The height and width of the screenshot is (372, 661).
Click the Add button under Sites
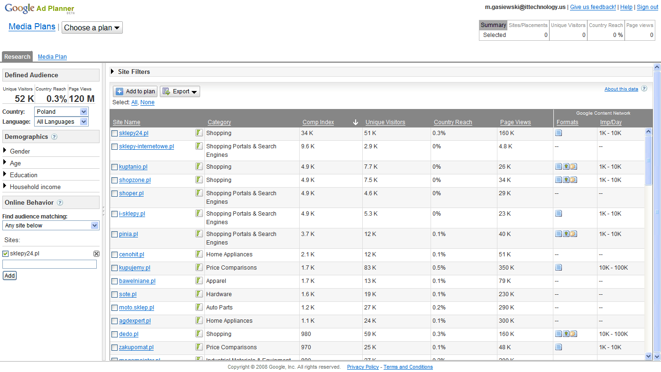click(x=9, y=276)
